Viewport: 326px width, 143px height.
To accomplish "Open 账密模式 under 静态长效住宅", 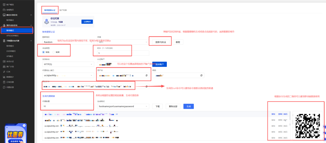I will (x=10, y=20).
